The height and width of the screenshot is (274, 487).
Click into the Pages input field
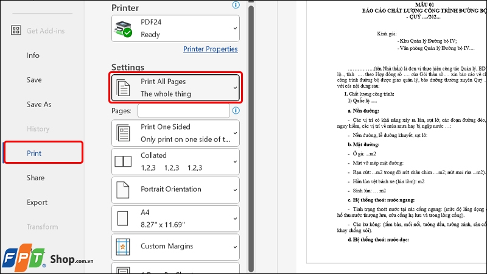tap(184, 111)
